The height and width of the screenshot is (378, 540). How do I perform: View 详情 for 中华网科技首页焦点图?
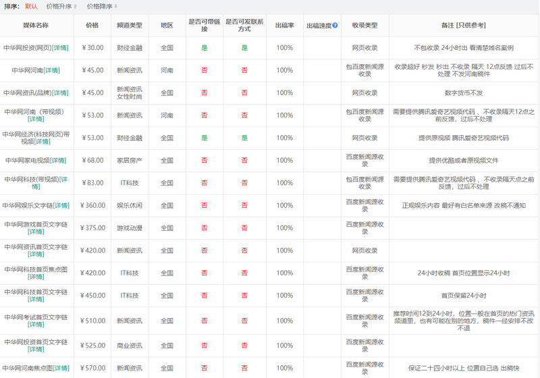36,277
